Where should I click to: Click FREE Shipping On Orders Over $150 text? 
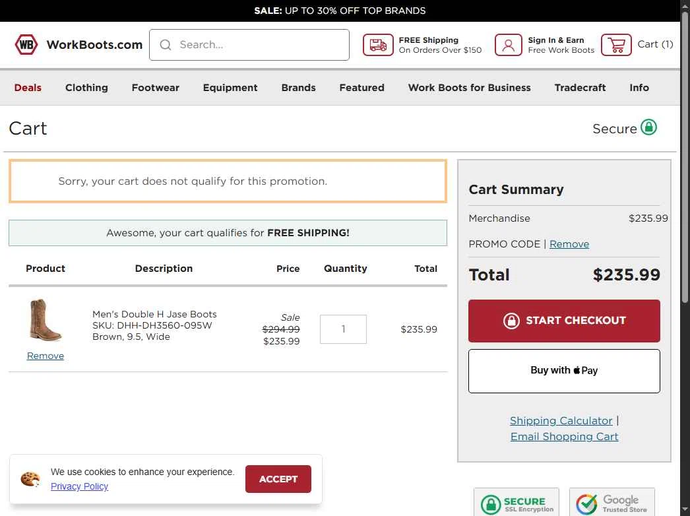click(x=440, y=45)
